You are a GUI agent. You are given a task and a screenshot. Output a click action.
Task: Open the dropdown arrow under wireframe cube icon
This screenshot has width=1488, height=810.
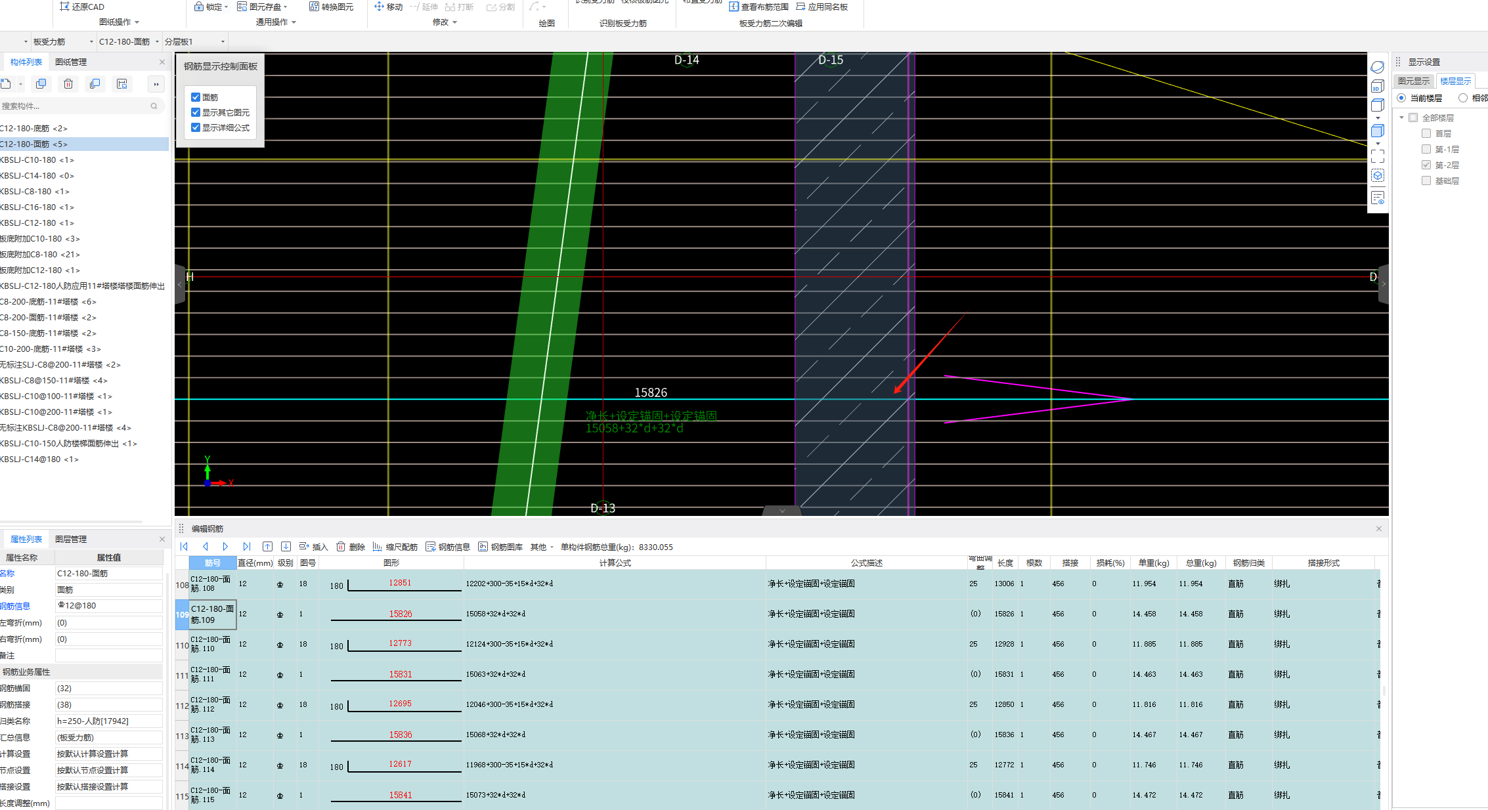(1378, 118)
